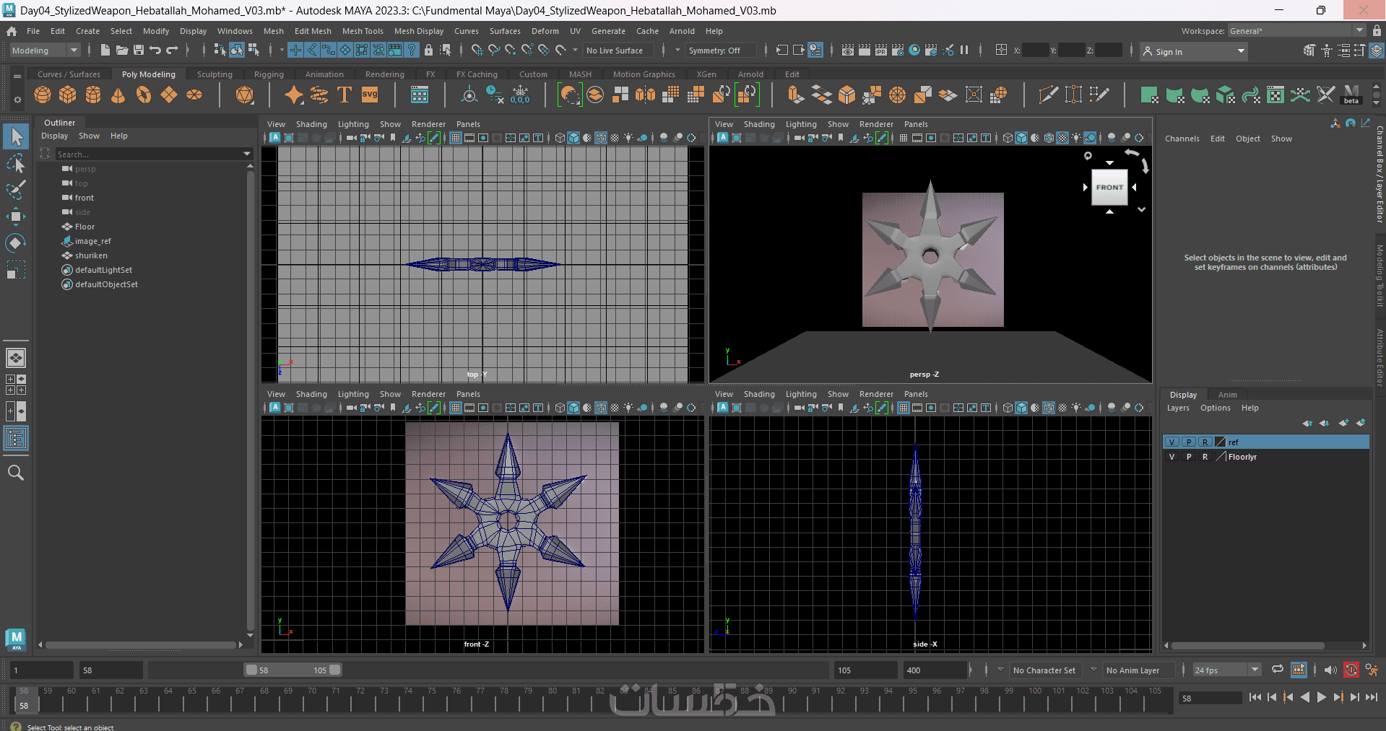This screenshot has height=731, width=1386.
Task: Select the SVG tool in shelf
Action: pyautogui.click(x=370, y=95)
